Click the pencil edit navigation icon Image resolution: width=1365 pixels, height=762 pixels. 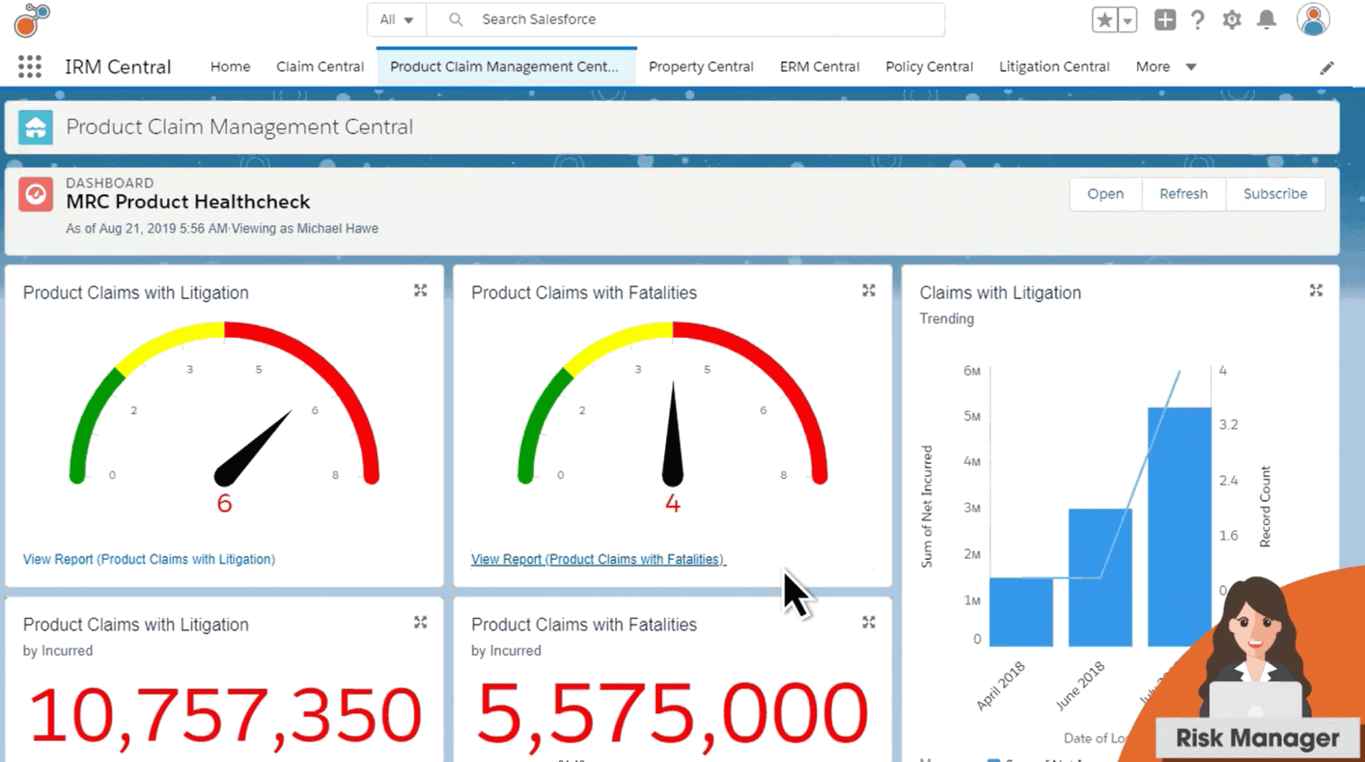point(1327,67)
